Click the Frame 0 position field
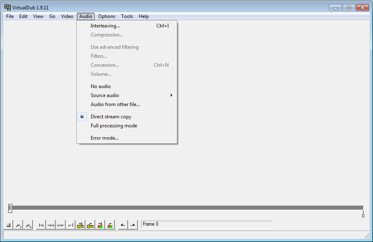The image size is (373, 242). click(206, 224)
